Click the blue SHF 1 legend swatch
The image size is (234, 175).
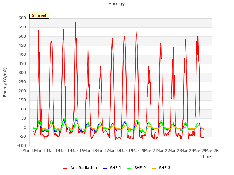(105, 168)
